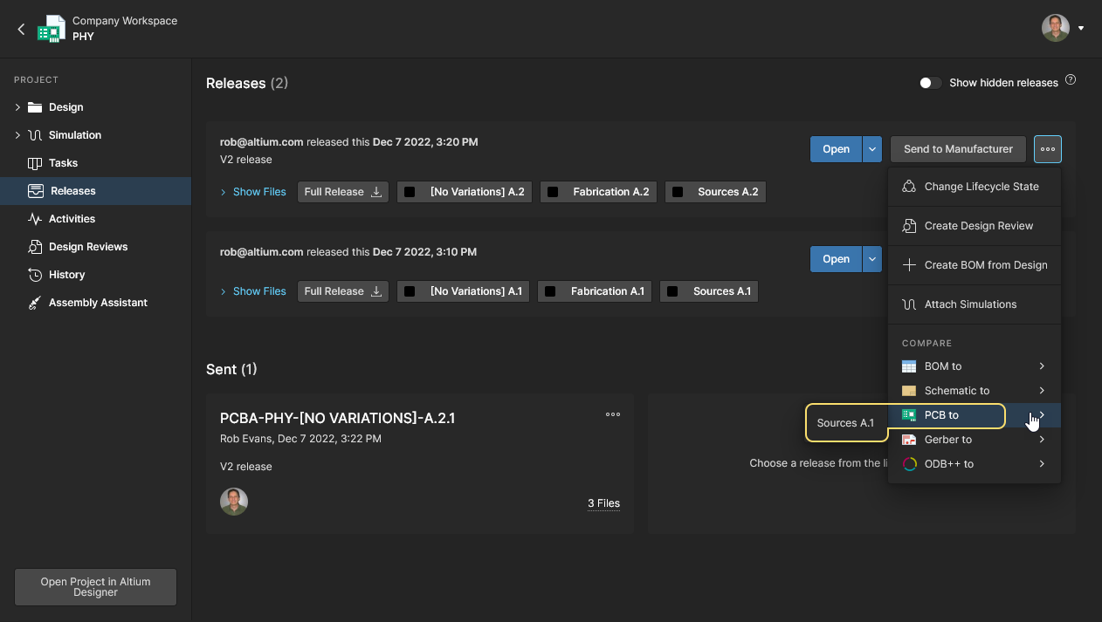Open the user avatar menu
Viewport: 1102px width, 622px height.
tap(1081, 28)
